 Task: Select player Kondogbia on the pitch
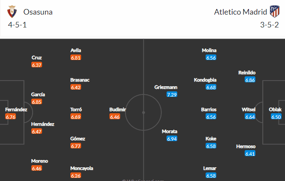(205, 80)
